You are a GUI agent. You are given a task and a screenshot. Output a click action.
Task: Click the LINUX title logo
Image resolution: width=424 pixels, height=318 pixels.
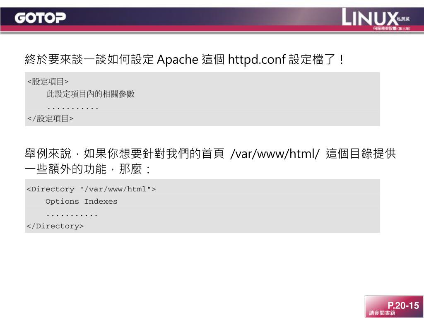(370, 17)
